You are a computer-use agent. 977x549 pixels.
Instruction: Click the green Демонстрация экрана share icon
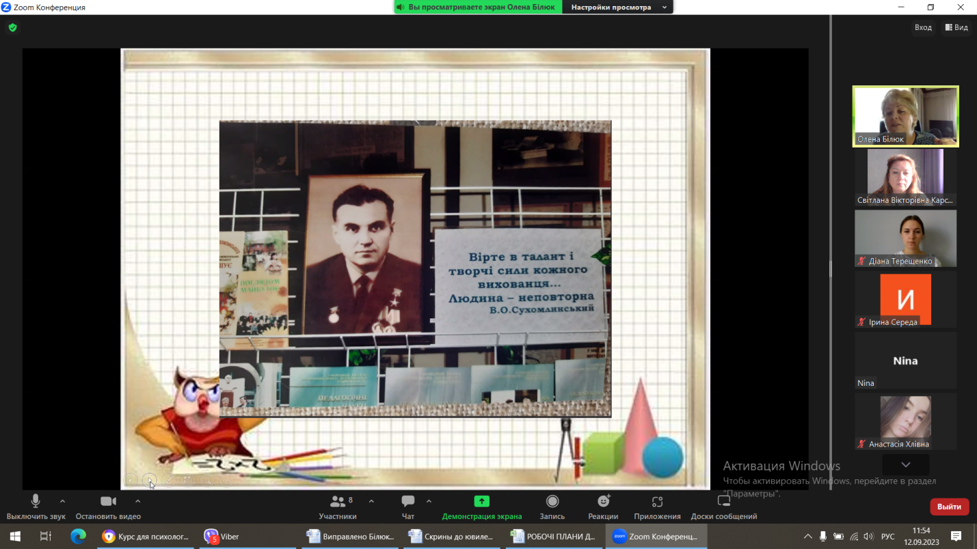click(x=481, y=501)
